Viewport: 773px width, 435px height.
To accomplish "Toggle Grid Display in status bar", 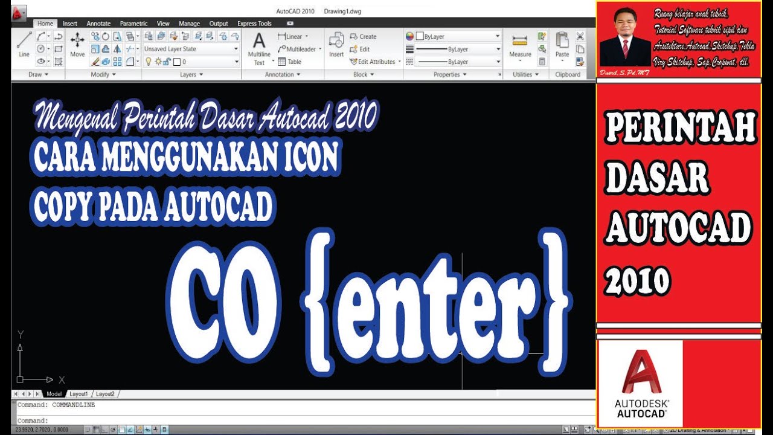I will pyautogui.click(x=96, y=430).
